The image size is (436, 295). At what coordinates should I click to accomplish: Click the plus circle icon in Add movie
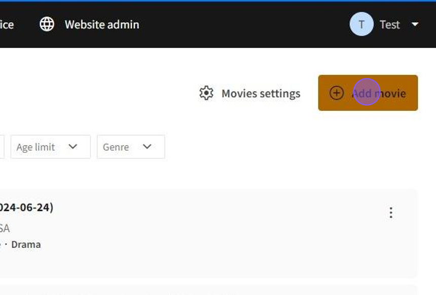pos(337,93)
